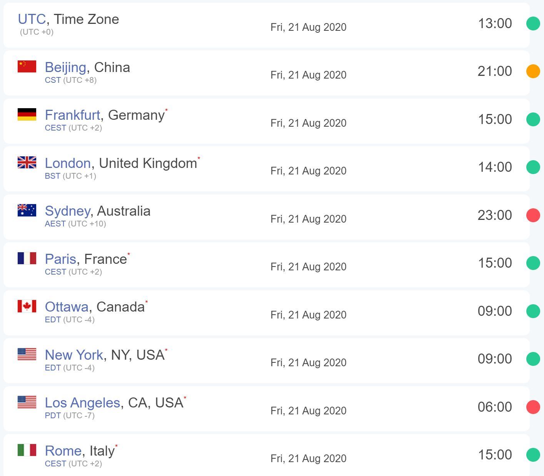Click the Australia flag icon
The height and width of the screenshot is (476, 544).
(27, 210)
